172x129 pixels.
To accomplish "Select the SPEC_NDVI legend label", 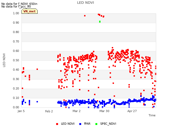I will tap(108, 124).
